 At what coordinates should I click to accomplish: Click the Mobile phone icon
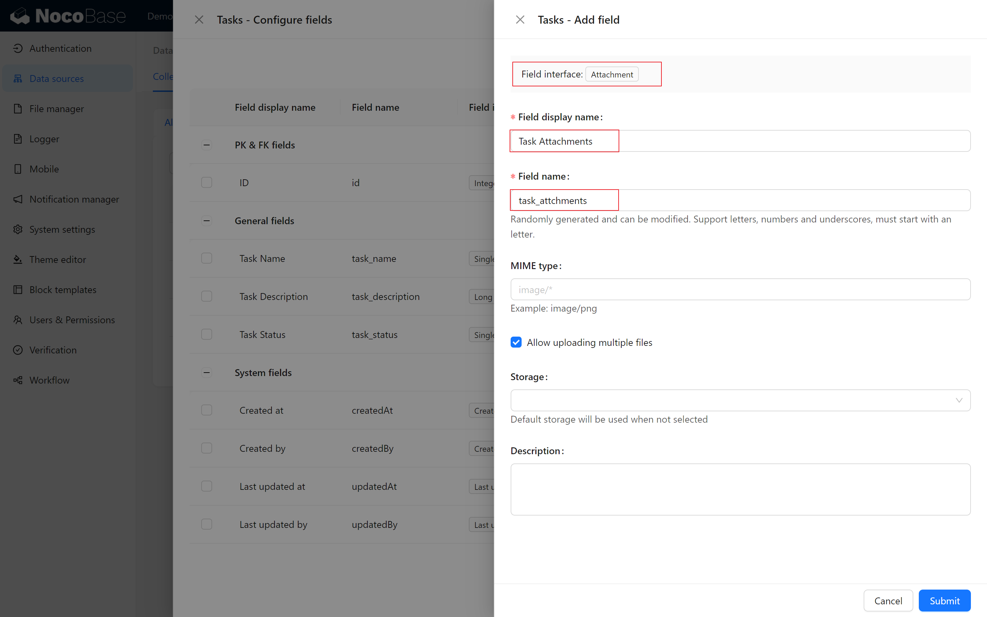click(x=17, y=169)
